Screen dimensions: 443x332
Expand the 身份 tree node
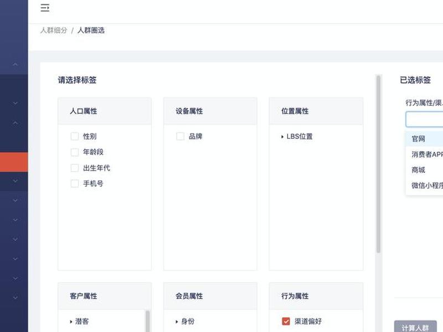[x=177, y=321]
